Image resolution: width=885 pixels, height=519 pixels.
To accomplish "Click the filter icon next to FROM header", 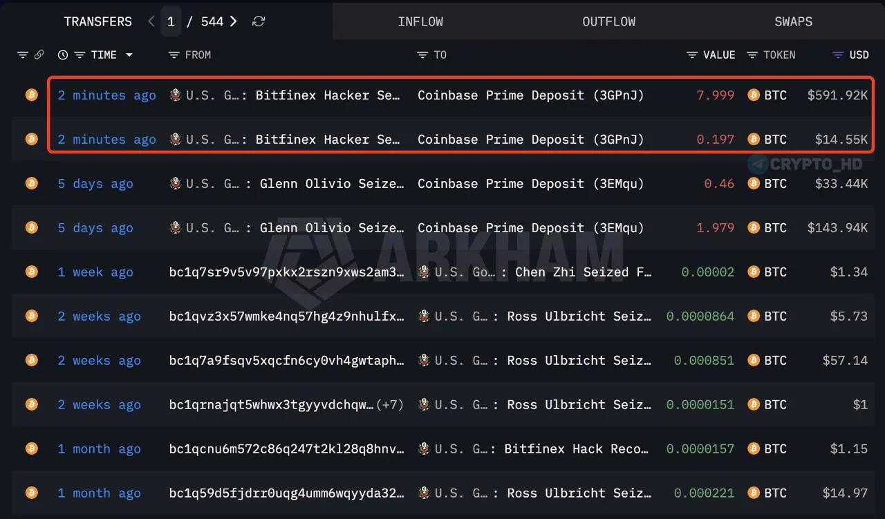I will click(x=173, y=55).
